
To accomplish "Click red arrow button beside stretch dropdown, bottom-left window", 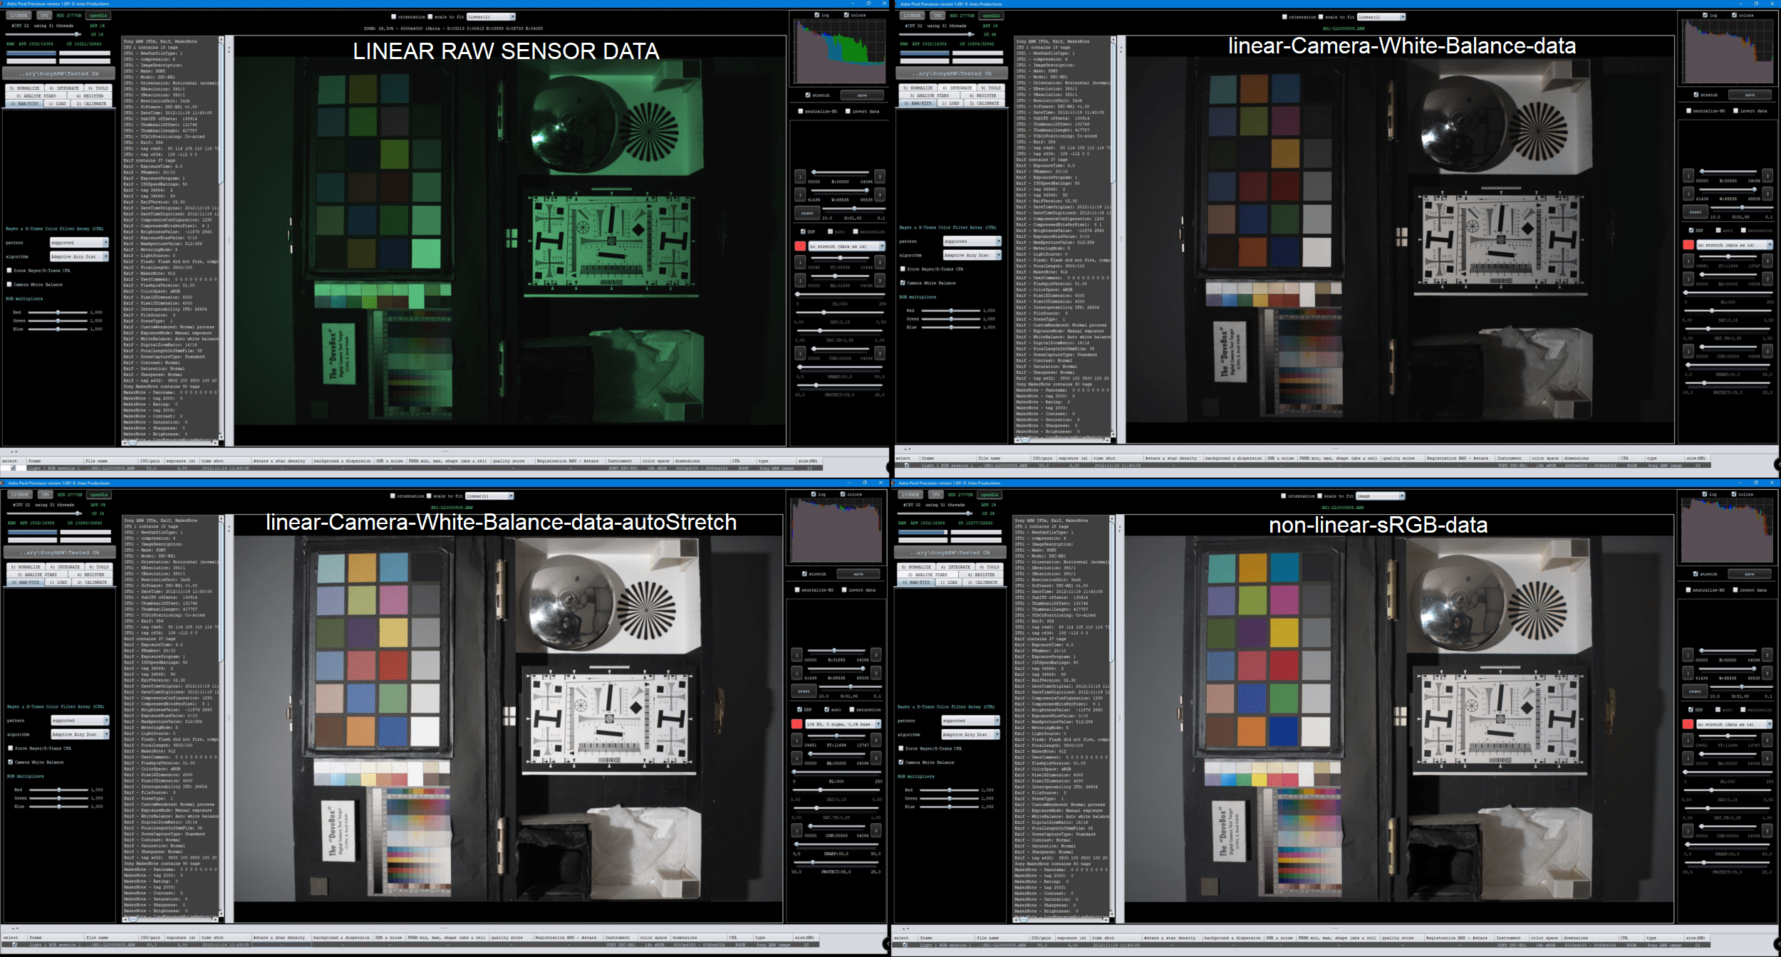I will coord(796,724).
